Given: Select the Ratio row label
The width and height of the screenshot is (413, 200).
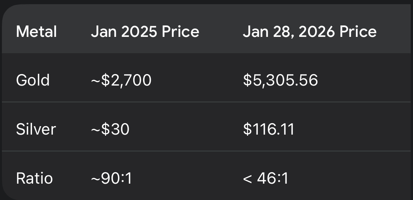Looking at the screenshot, I should tap(34, 178).
